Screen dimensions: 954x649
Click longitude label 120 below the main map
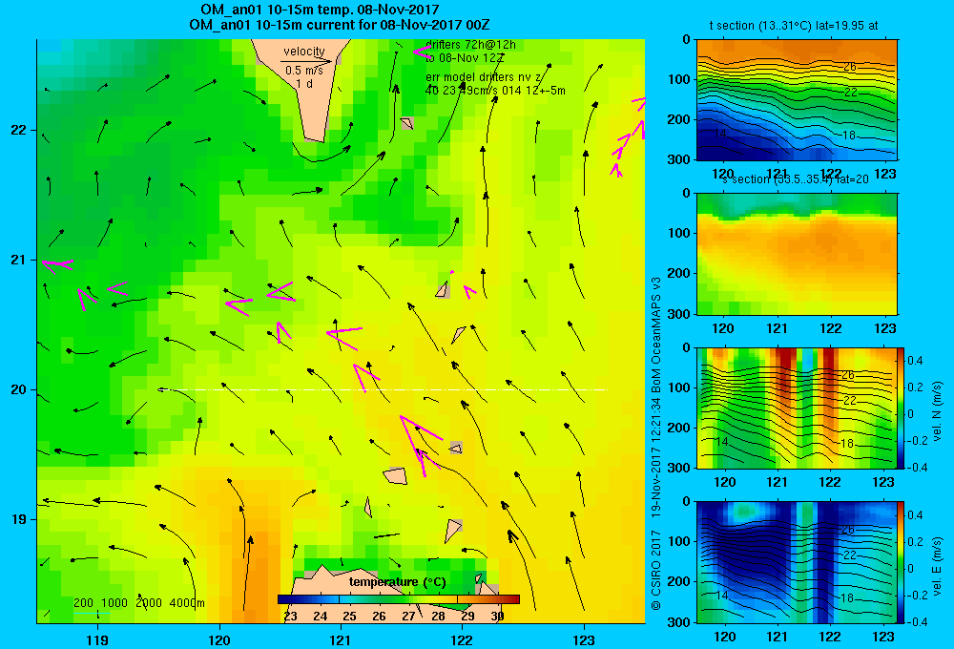coord(219,639)
